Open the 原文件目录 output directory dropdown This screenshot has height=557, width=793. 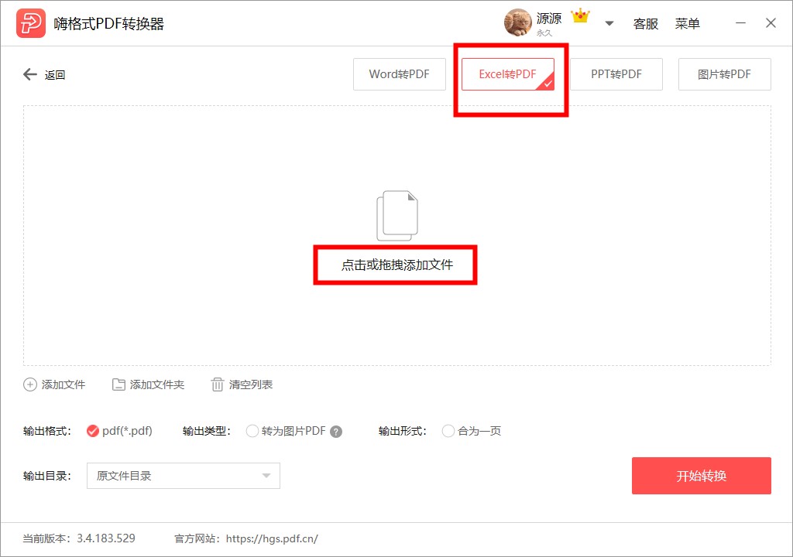[x=183, y=476]
